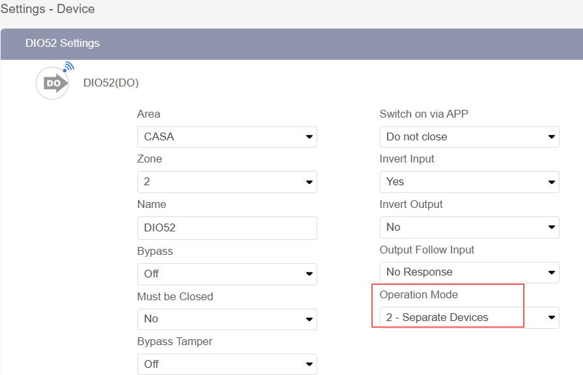Open the Operation Mode dropdown

click(469, 317)
